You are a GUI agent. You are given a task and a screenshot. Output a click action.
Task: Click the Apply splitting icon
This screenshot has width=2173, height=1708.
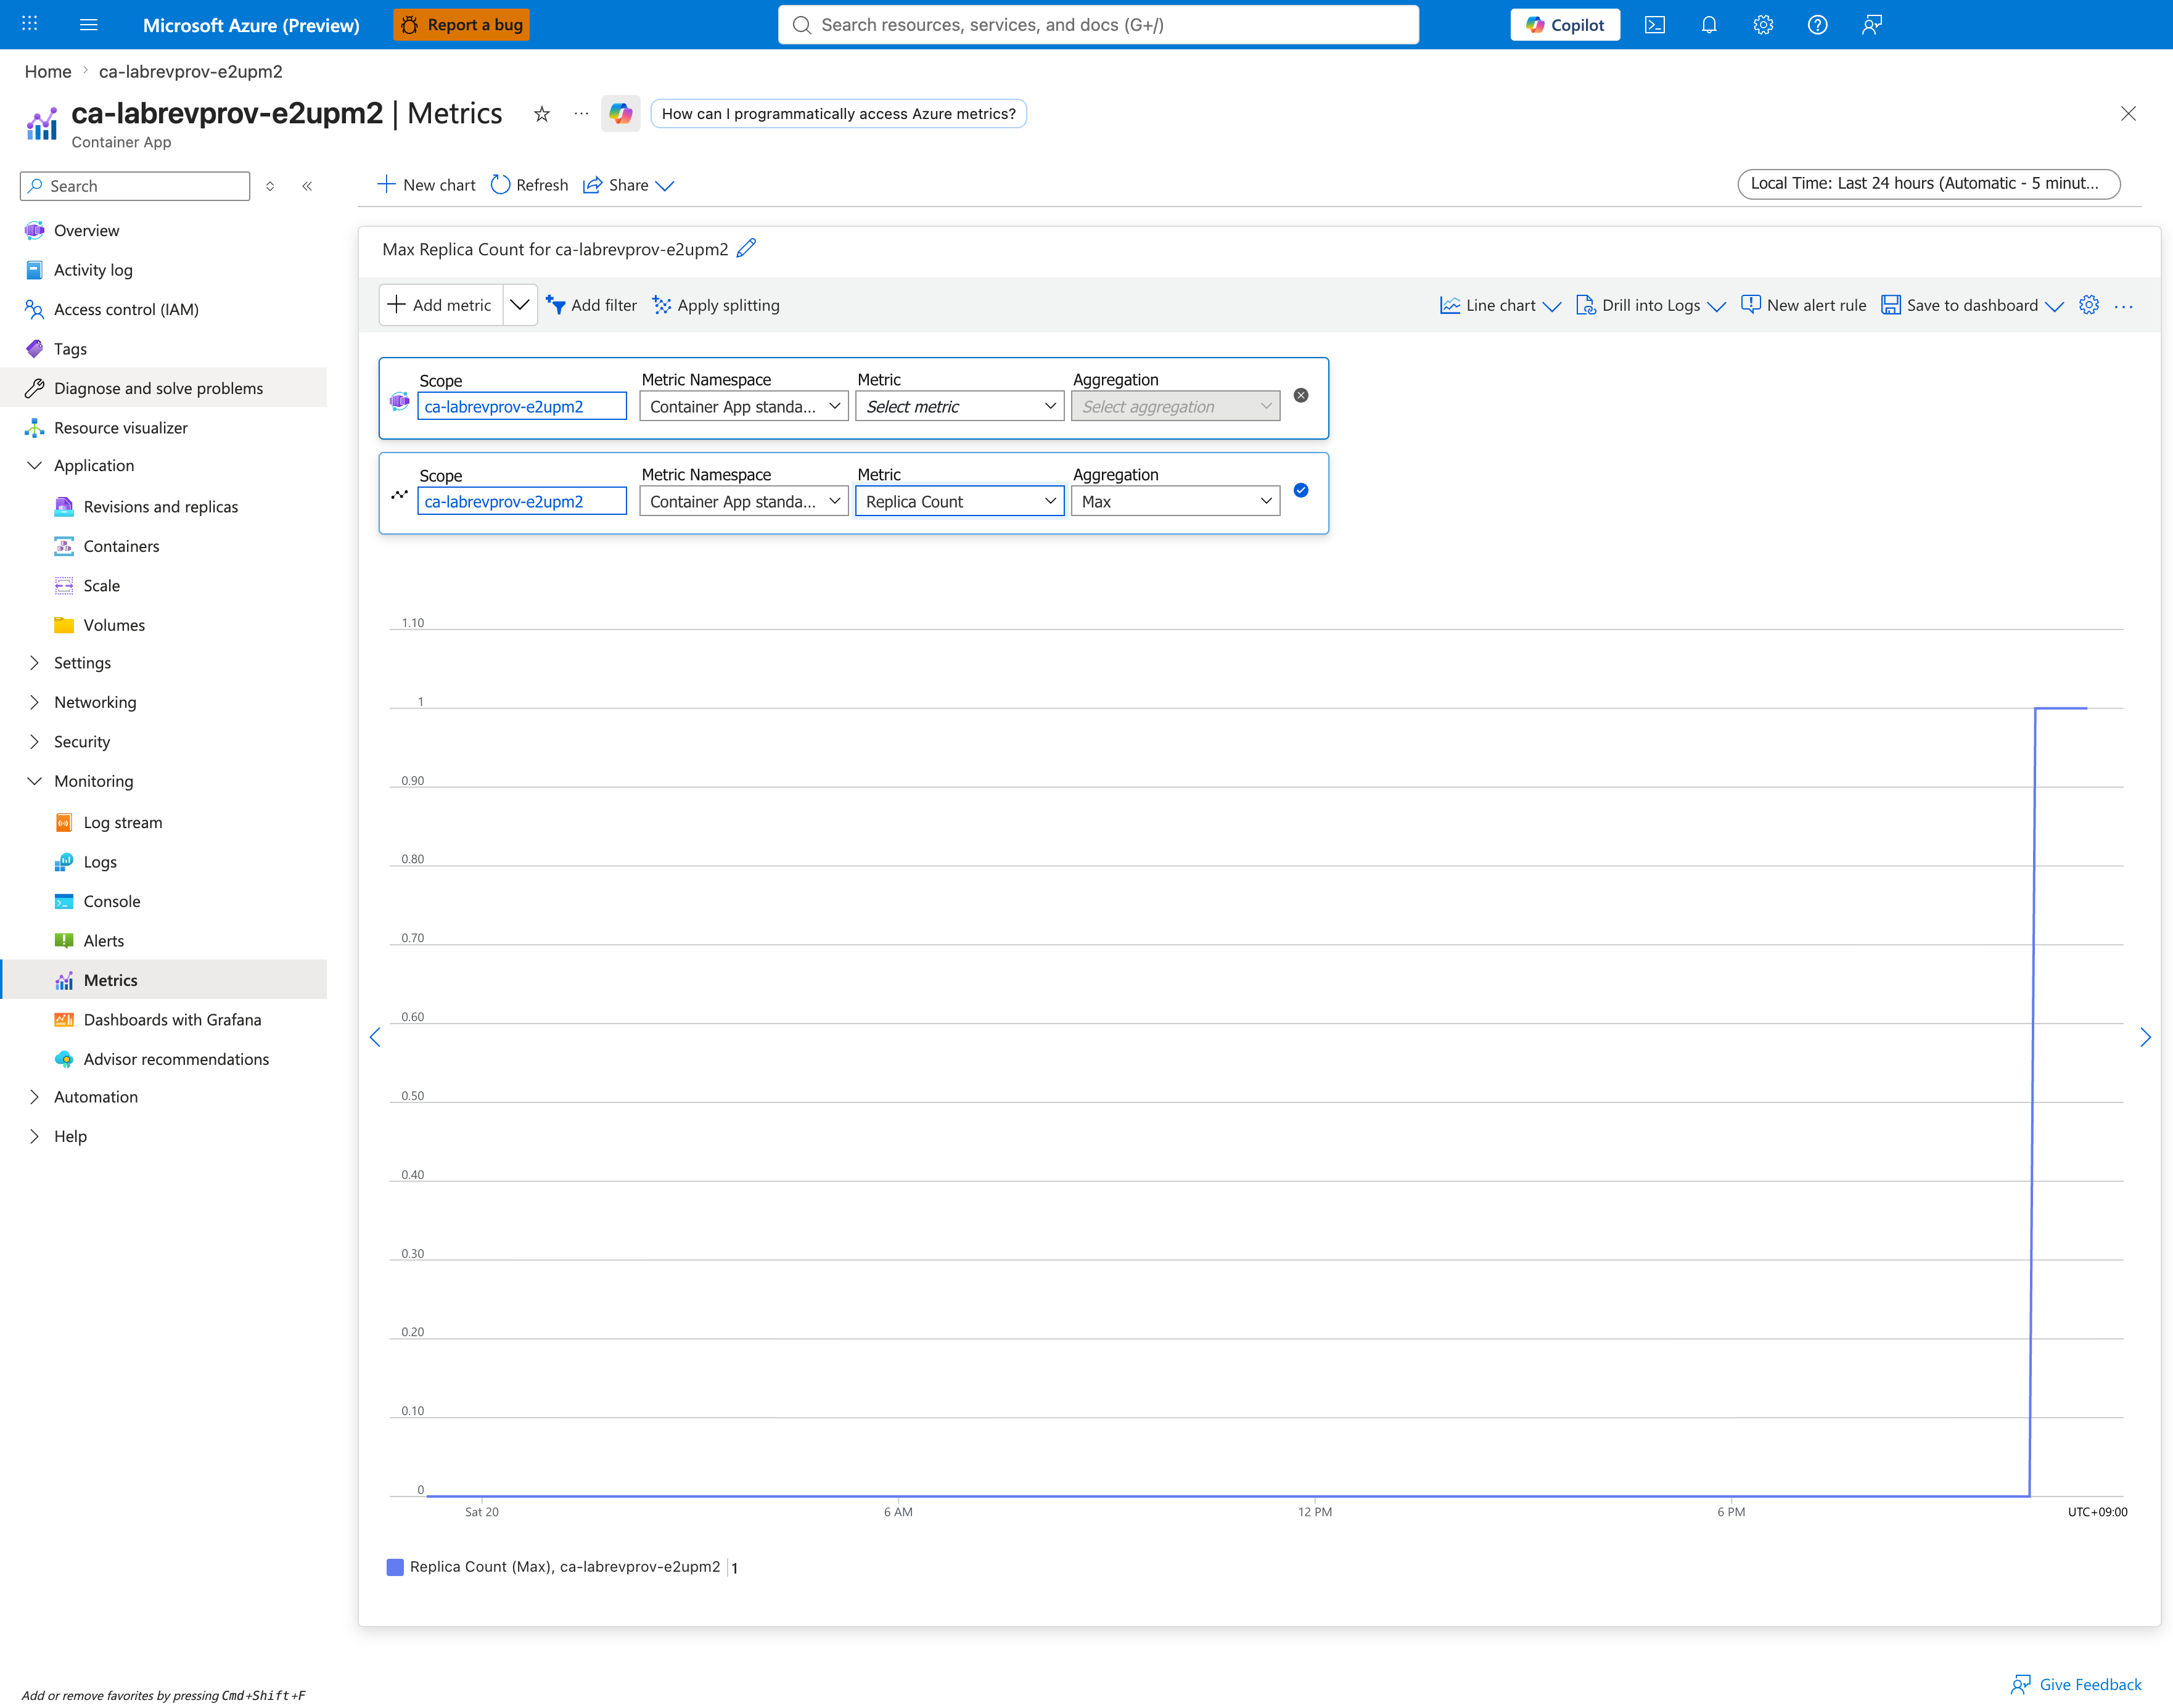(x=662, y=305)
